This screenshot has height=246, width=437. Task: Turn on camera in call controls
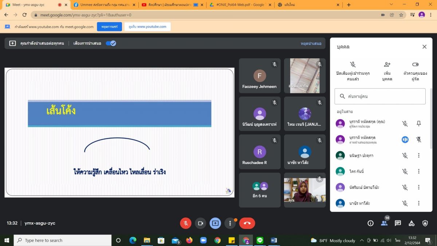200,223
